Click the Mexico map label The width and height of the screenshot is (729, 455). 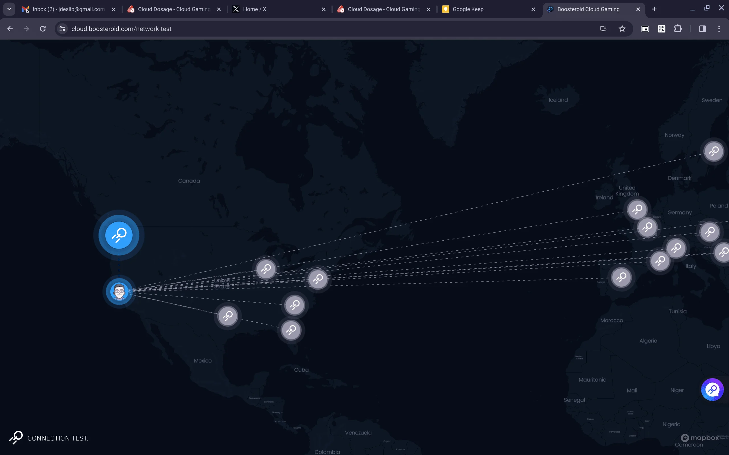click(x=203, y=361)
